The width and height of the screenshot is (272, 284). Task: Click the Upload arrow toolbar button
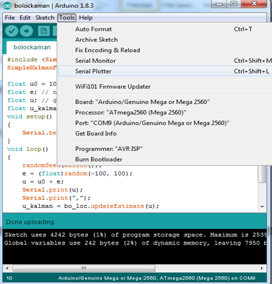click(x=26, y=31)
